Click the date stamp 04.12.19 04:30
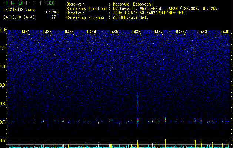Screen dimensions: 233x148 (19, 17)
